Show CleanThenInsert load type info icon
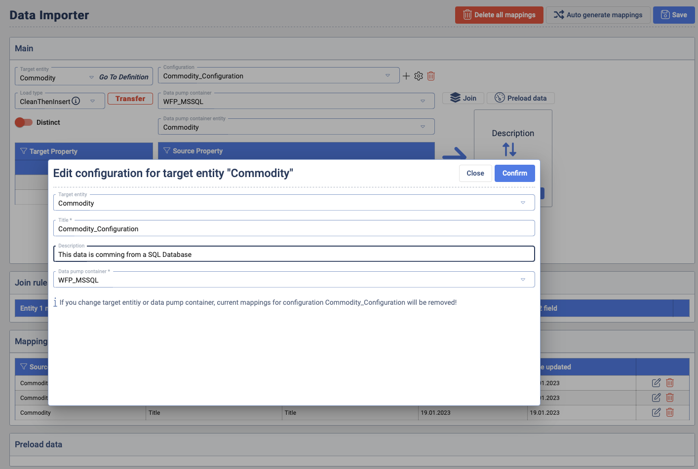The height and width of the screenshot is (469, 698). click(76, 101)
